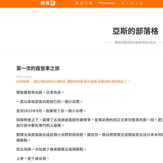This screenshot has width=163, height=163.
Task: Open the 應用市集 menu item
Action: 83,3
